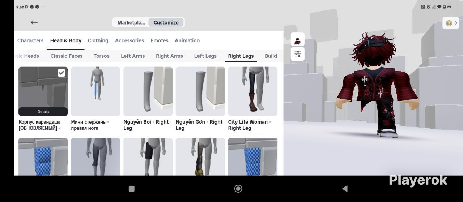The height and width of the screenshot is (202, 463).
Task: Tap the Android back triangle button
Action: click(x=345, y=189)
